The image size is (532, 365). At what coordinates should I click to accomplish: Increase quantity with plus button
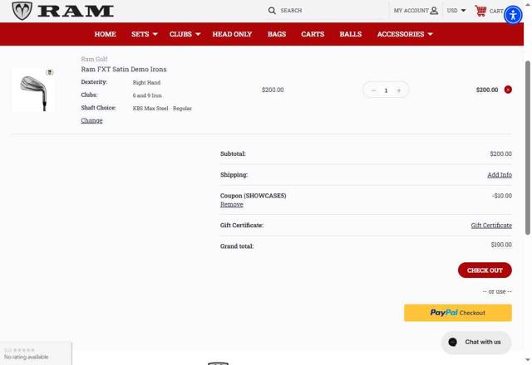pos(399,90)
